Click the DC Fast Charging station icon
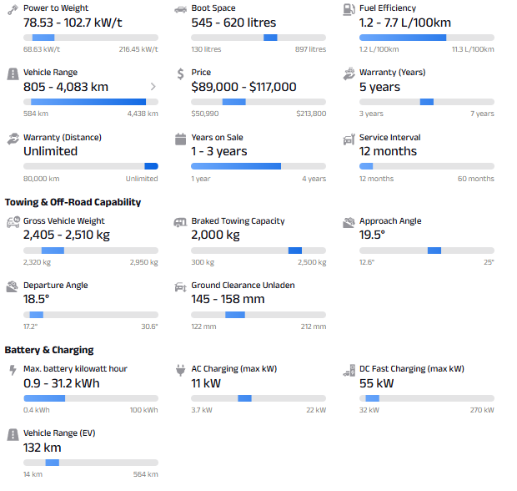This screenshot has height=491, width=517. 349,370
